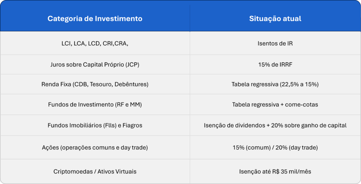Select the 'Isenção de dividendos + 20%' cell
Screen dimensions: 361x184
[275, 125]
